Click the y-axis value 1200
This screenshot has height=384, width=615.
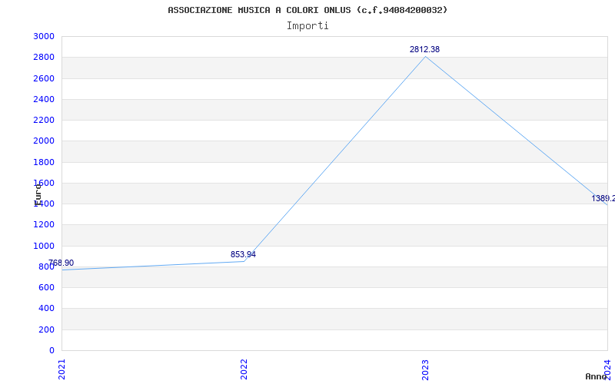click(x=44, y=225)
